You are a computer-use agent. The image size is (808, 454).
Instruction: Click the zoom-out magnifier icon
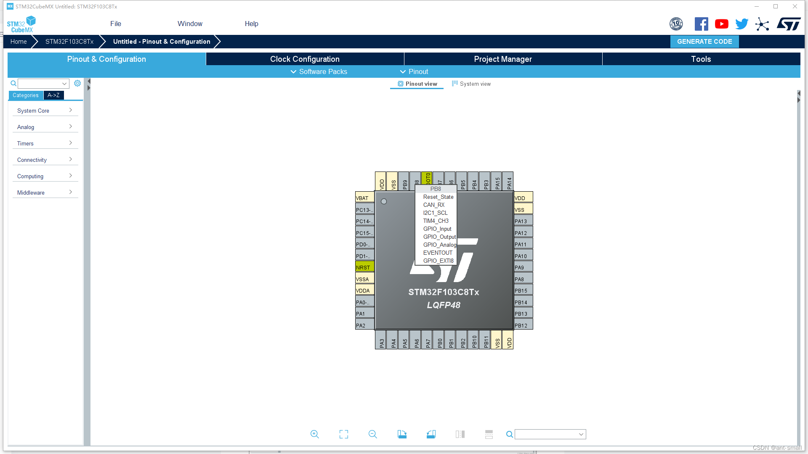tap(372, 434)
